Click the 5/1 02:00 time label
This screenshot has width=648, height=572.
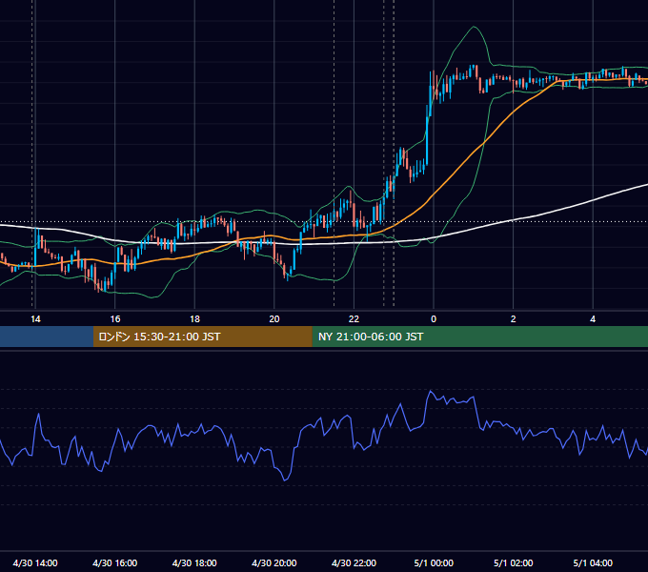514,562
